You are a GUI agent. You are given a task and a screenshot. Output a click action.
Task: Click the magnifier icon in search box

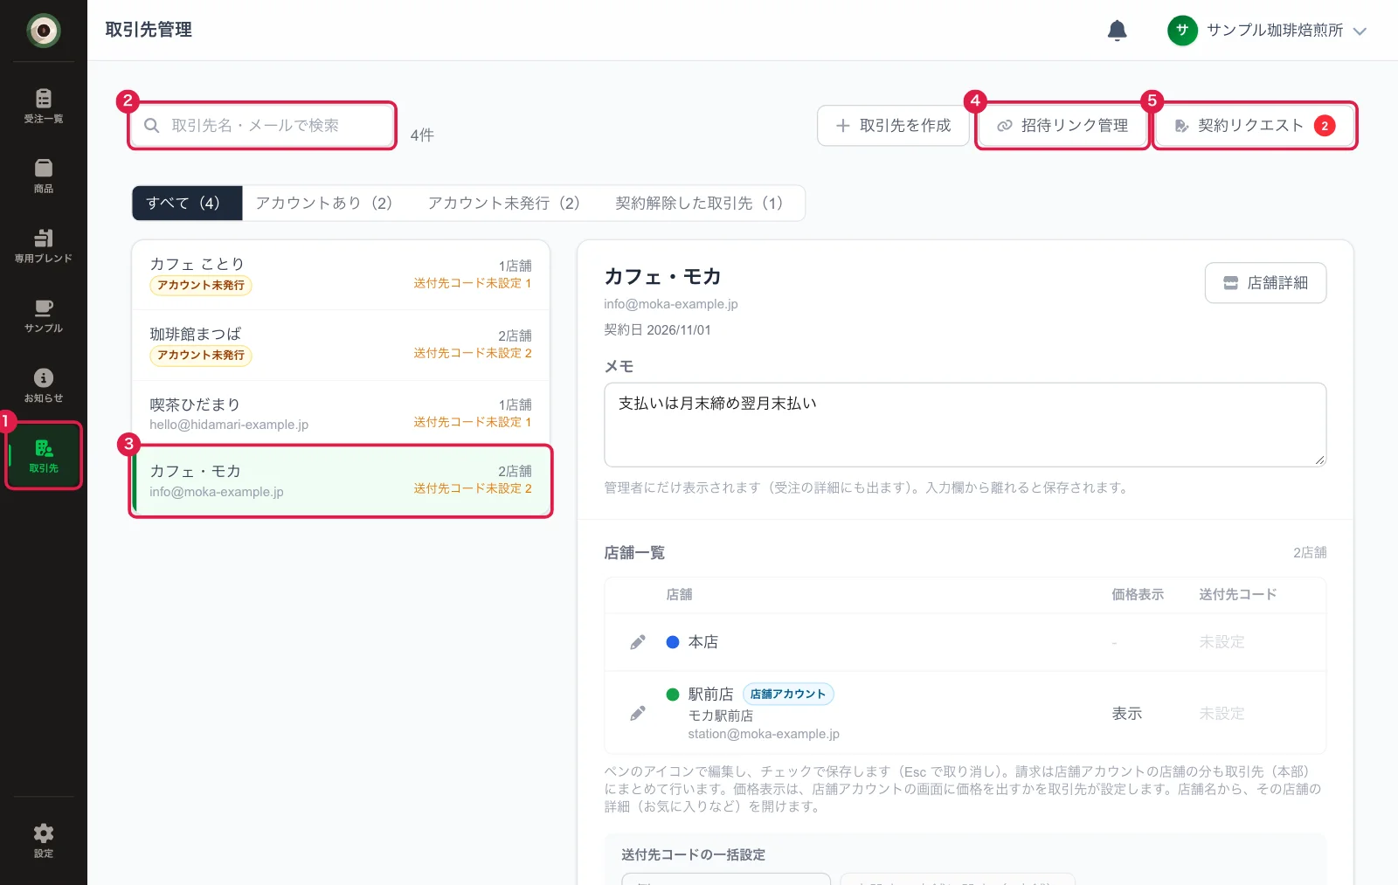pos(151,126)
